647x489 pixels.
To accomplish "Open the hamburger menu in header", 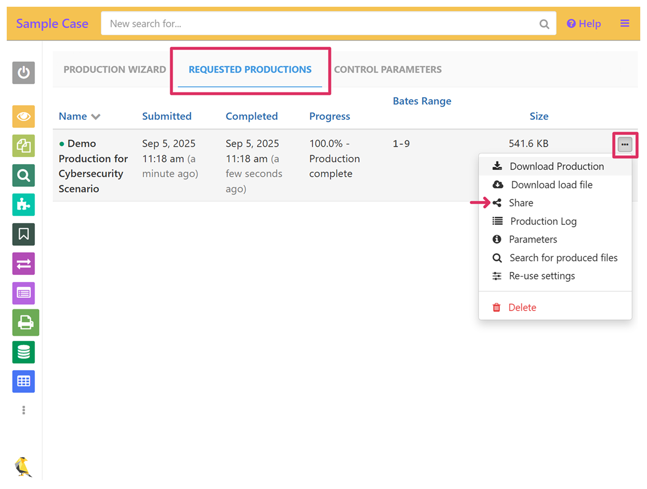I will click(x=625, y=23).
